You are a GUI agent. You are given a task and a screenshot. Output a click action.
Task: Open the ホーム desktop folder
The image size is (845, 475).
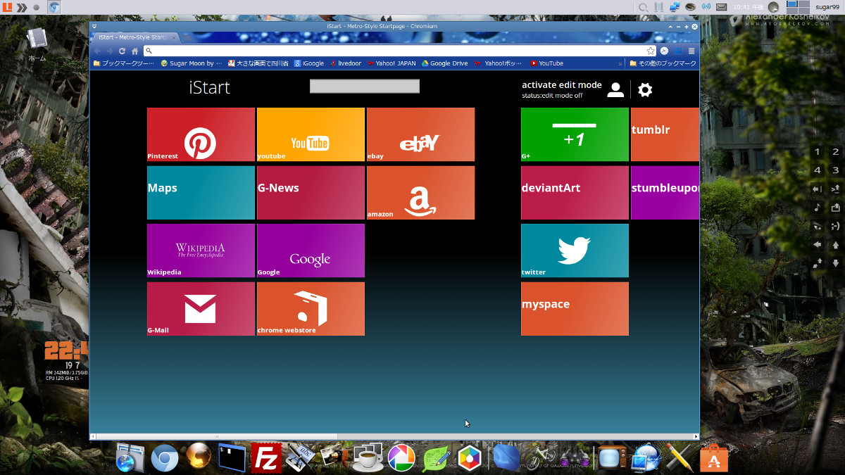tap(37, 44)
